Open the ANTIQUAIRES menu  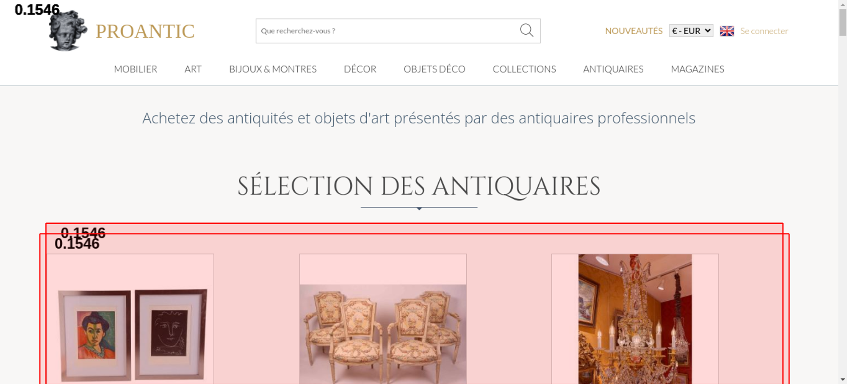[x=613, y=69]
